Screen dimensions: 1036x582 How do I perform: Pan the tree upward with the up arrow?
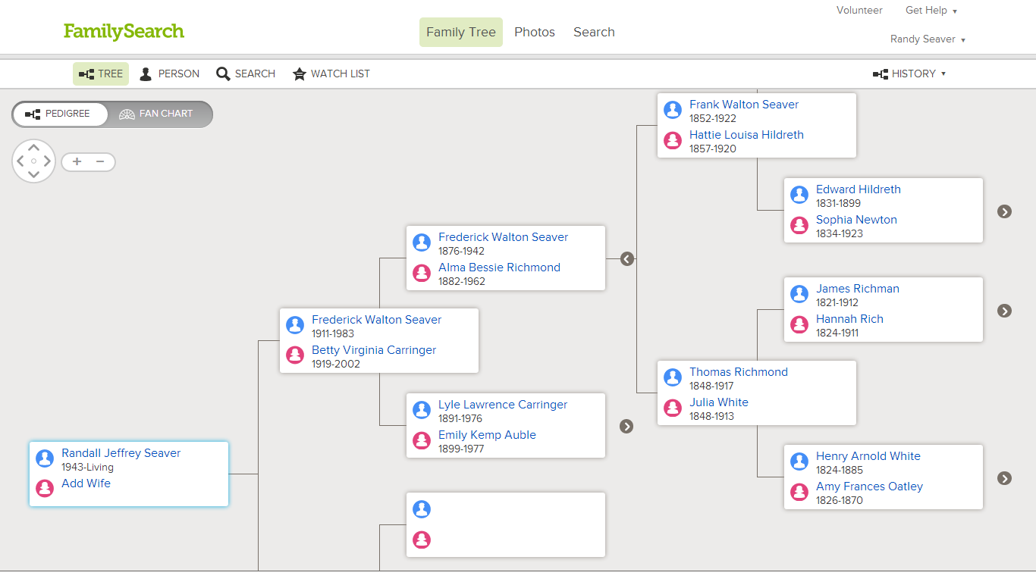click(33, 148)
